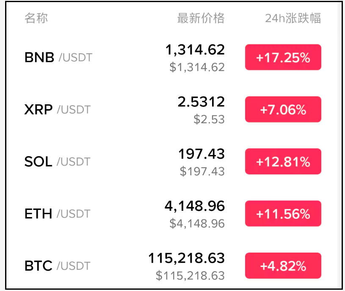The width and height of the screenshot is (345, 291).
Task: Click the BNB +17.25% change badge
Action: tap(283, 57)
